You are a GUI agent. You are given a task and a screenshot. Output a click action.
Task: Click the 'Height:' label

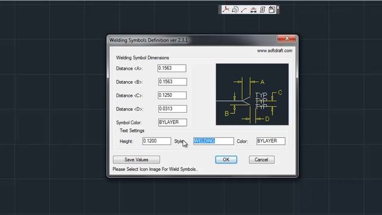pos(127,142)
